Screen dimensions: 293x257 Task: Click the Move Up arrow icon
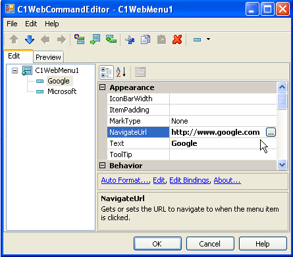coord(14,39)
